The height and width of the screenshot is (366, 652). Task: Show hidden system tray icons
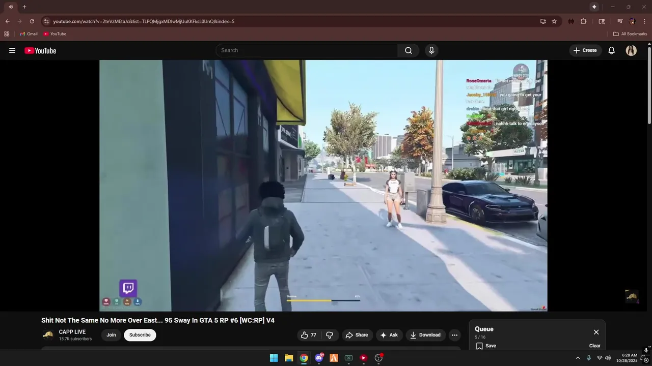click(578, 358)
